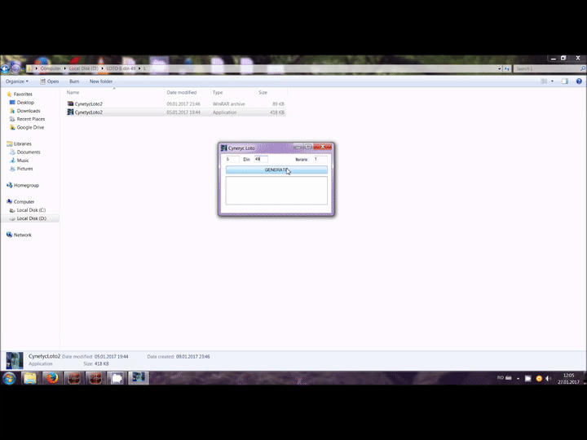Screen dimensions: 587x440
Task: Click New folder in the toolbar
Action: (101, 81)
